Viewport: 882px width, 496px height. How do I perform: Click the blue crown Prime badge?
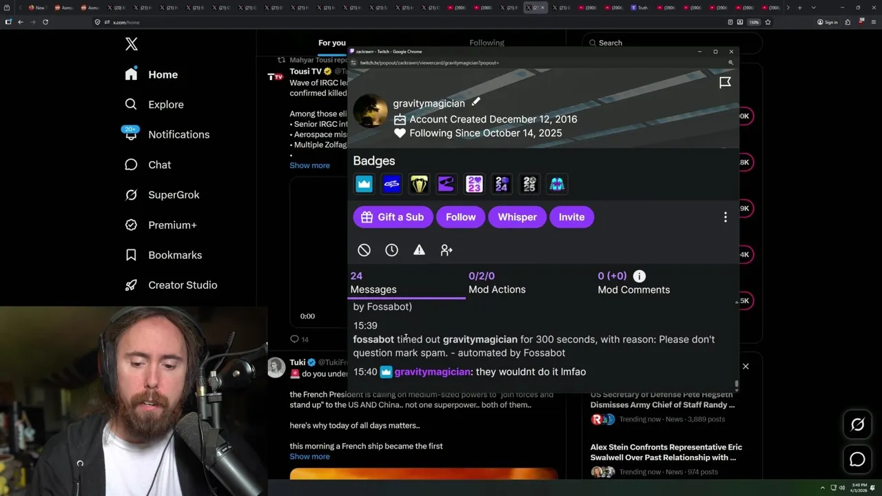click(364, 184)
